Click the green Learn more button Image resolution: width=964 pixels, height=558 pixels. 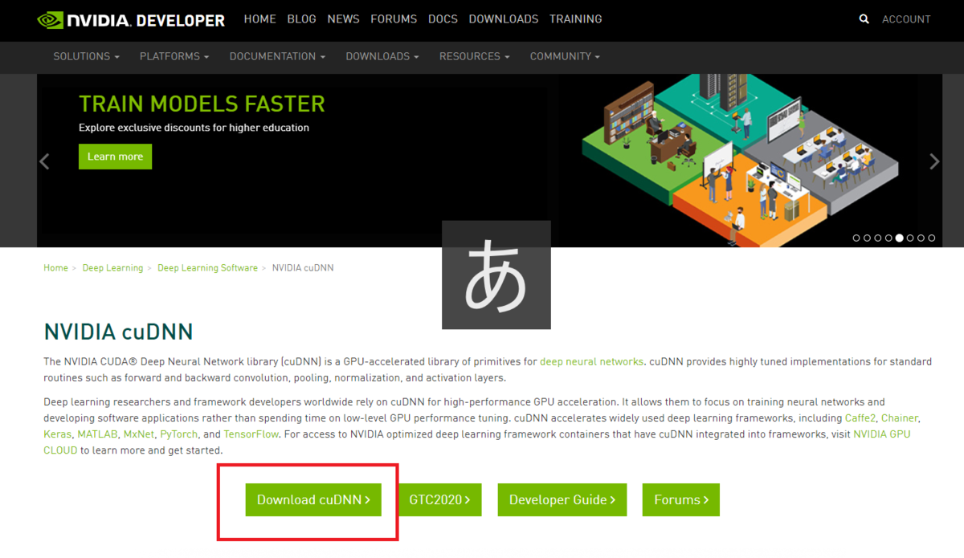115,157
